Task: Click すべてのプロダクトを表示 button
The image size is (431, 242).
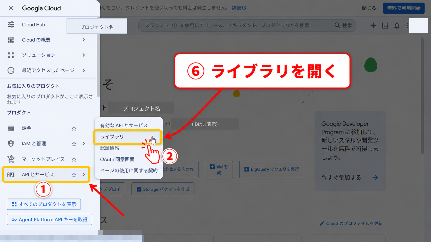Action: pyautogui.click(x=44, y=204)
